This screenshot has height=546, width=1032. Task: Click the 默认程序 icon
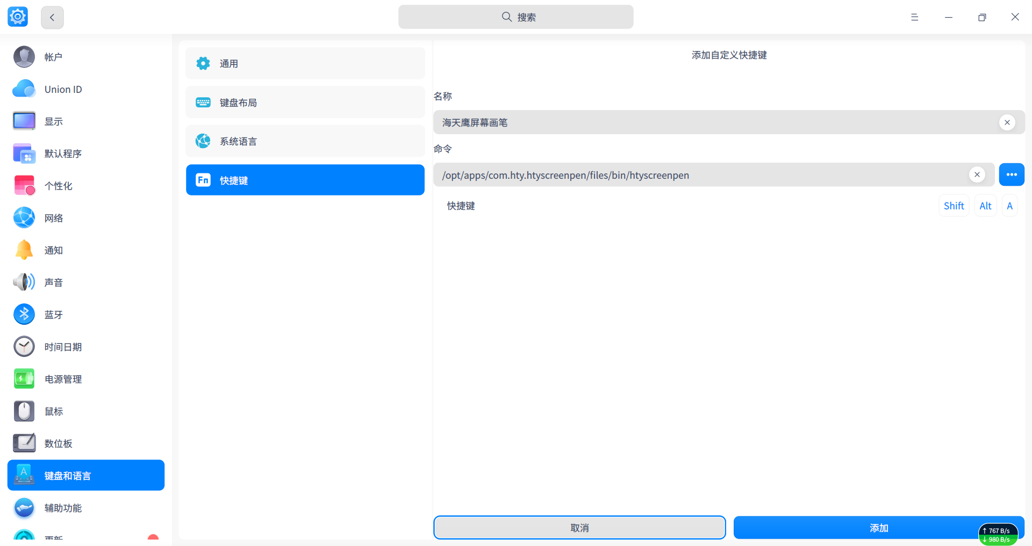point(24,154)
